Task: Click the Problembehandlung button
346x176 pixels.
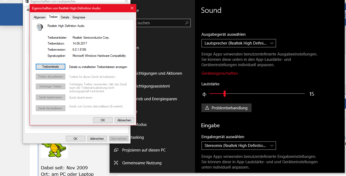Action: [226, 108]
